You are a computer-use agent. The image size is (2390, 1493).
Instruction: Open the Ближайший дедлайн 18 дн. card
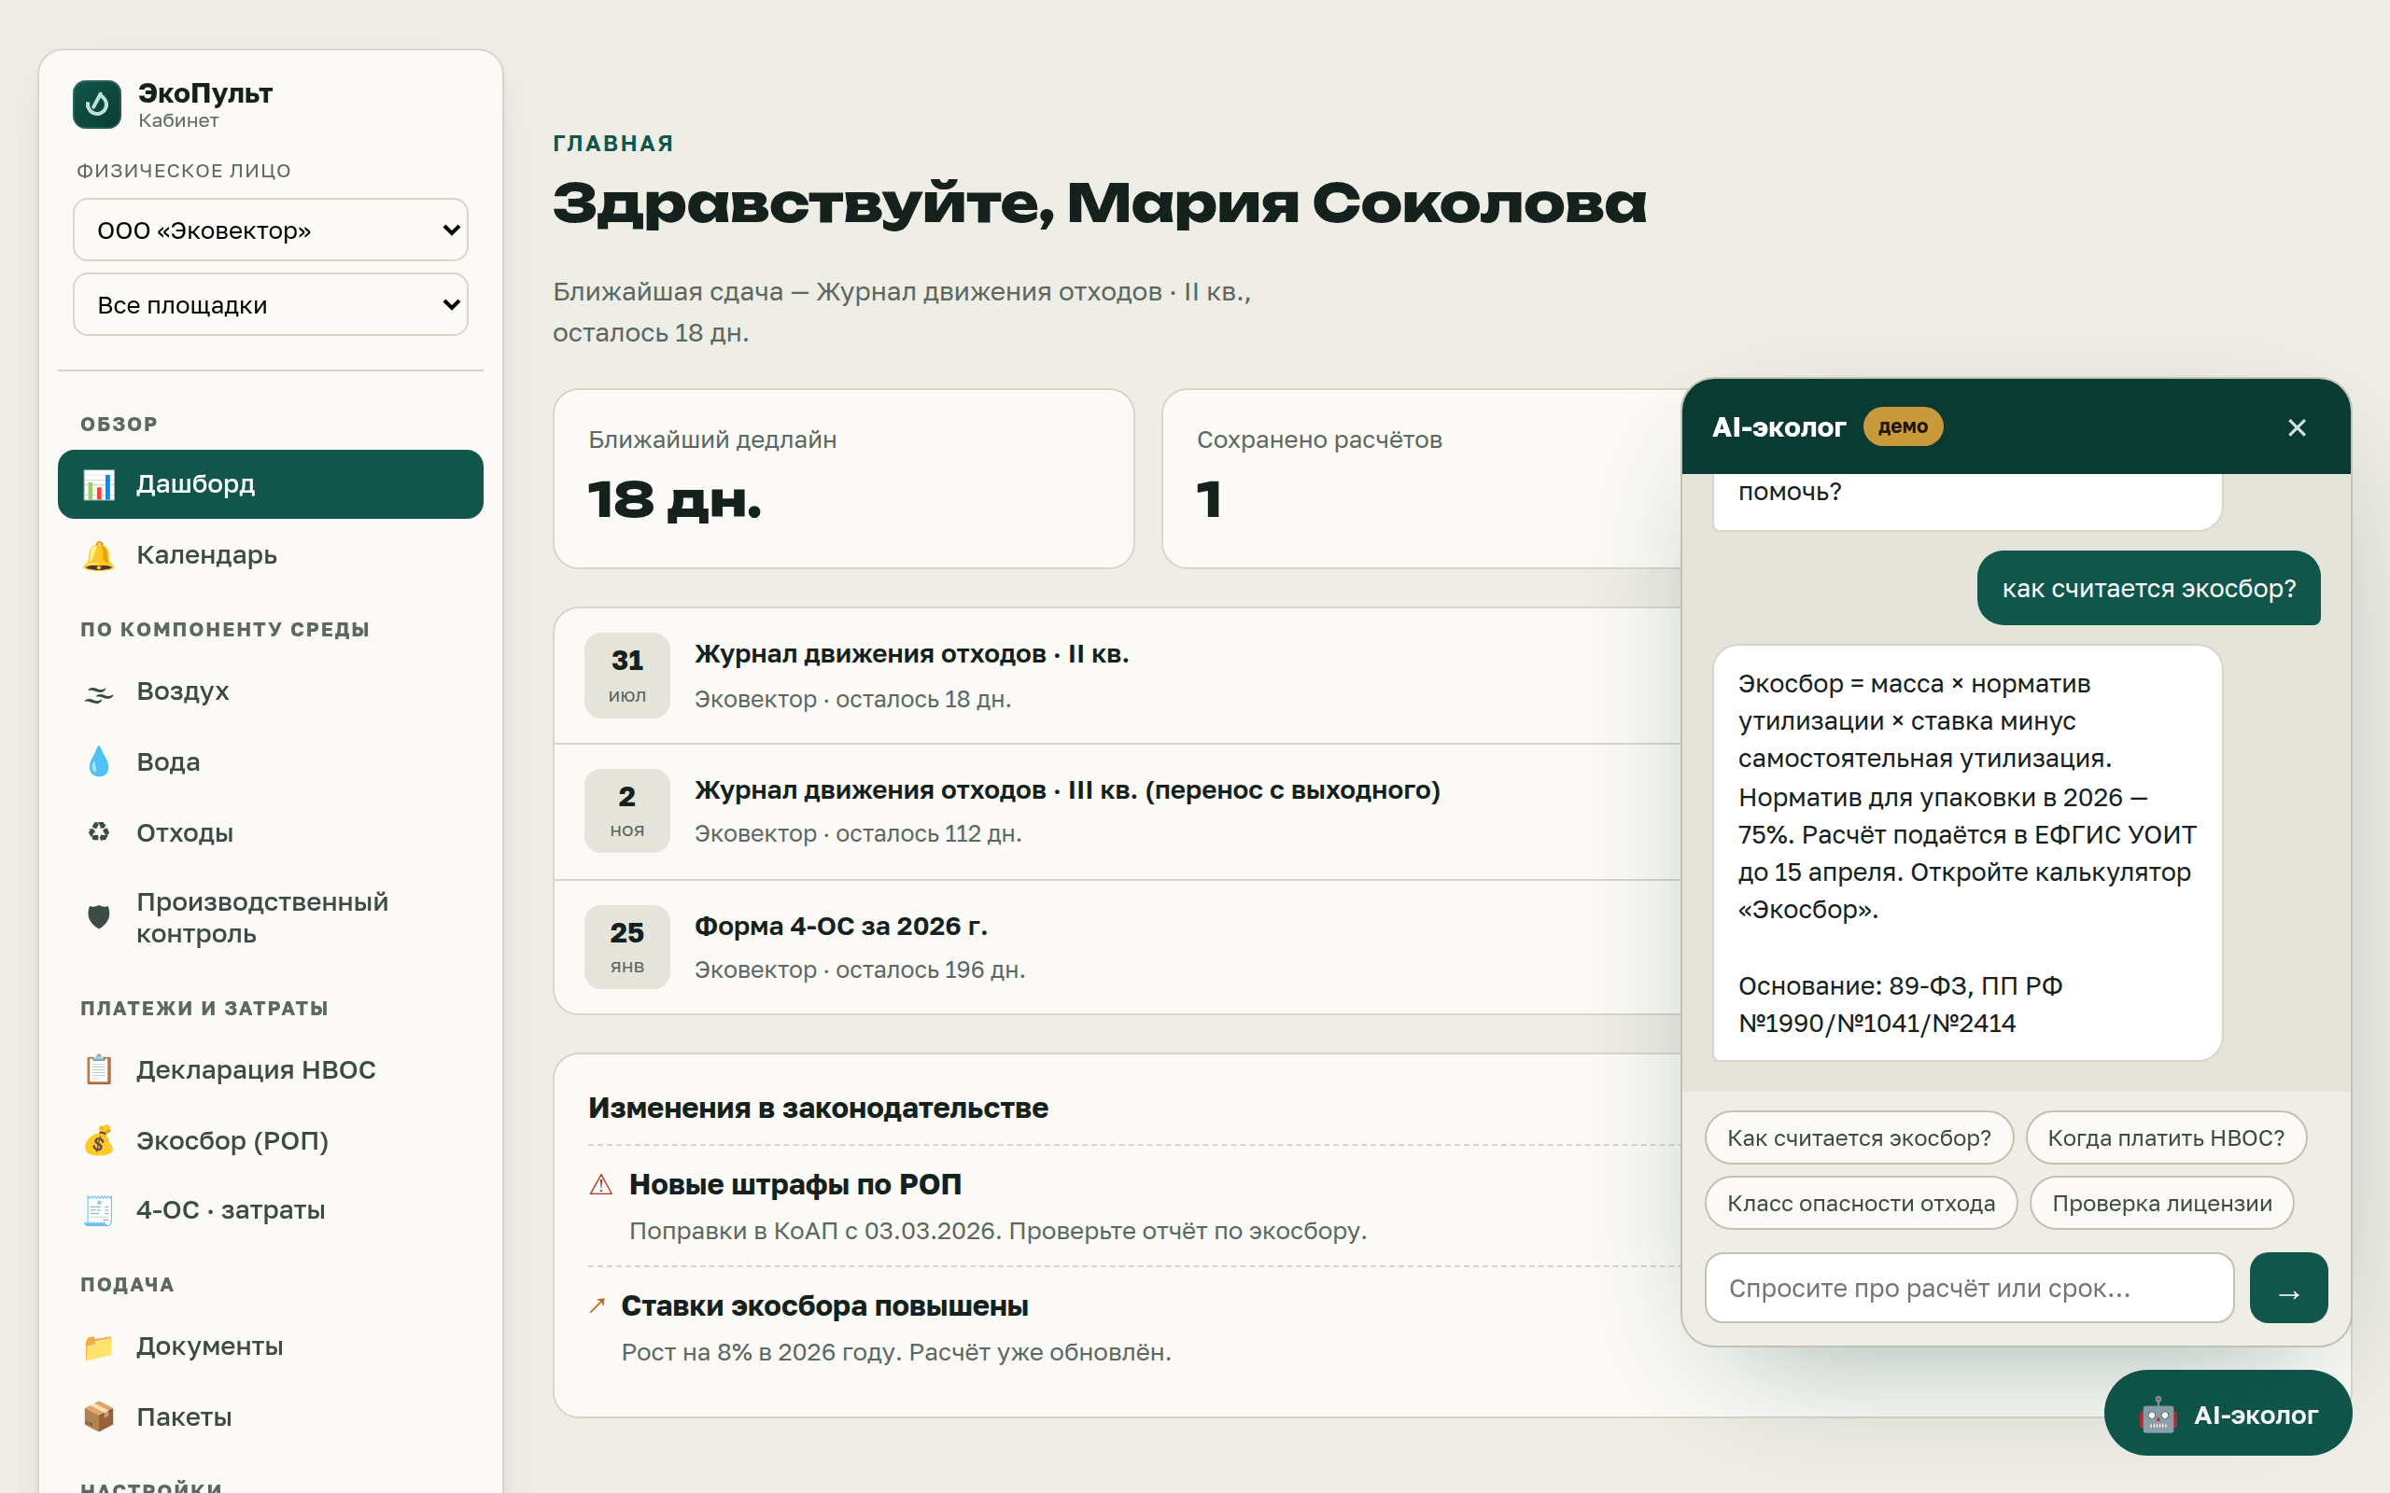(843, 479)
